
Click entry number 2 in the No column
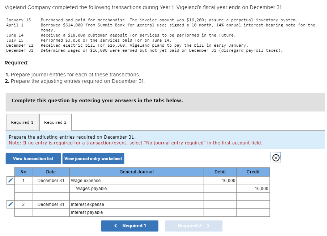click(x=24, y=205)
